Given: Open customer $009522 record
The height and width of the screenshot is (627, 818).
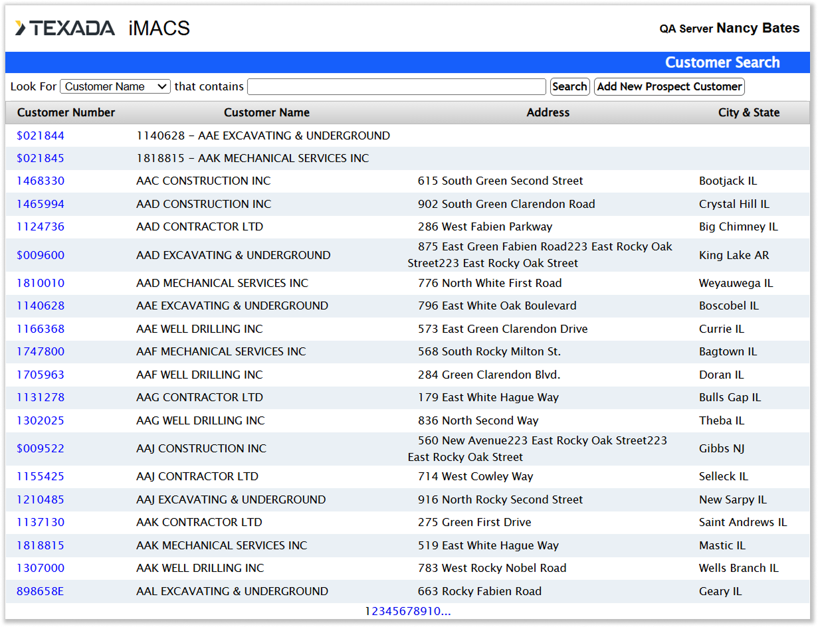Looking at the screenshot, I should click(41, 448).
